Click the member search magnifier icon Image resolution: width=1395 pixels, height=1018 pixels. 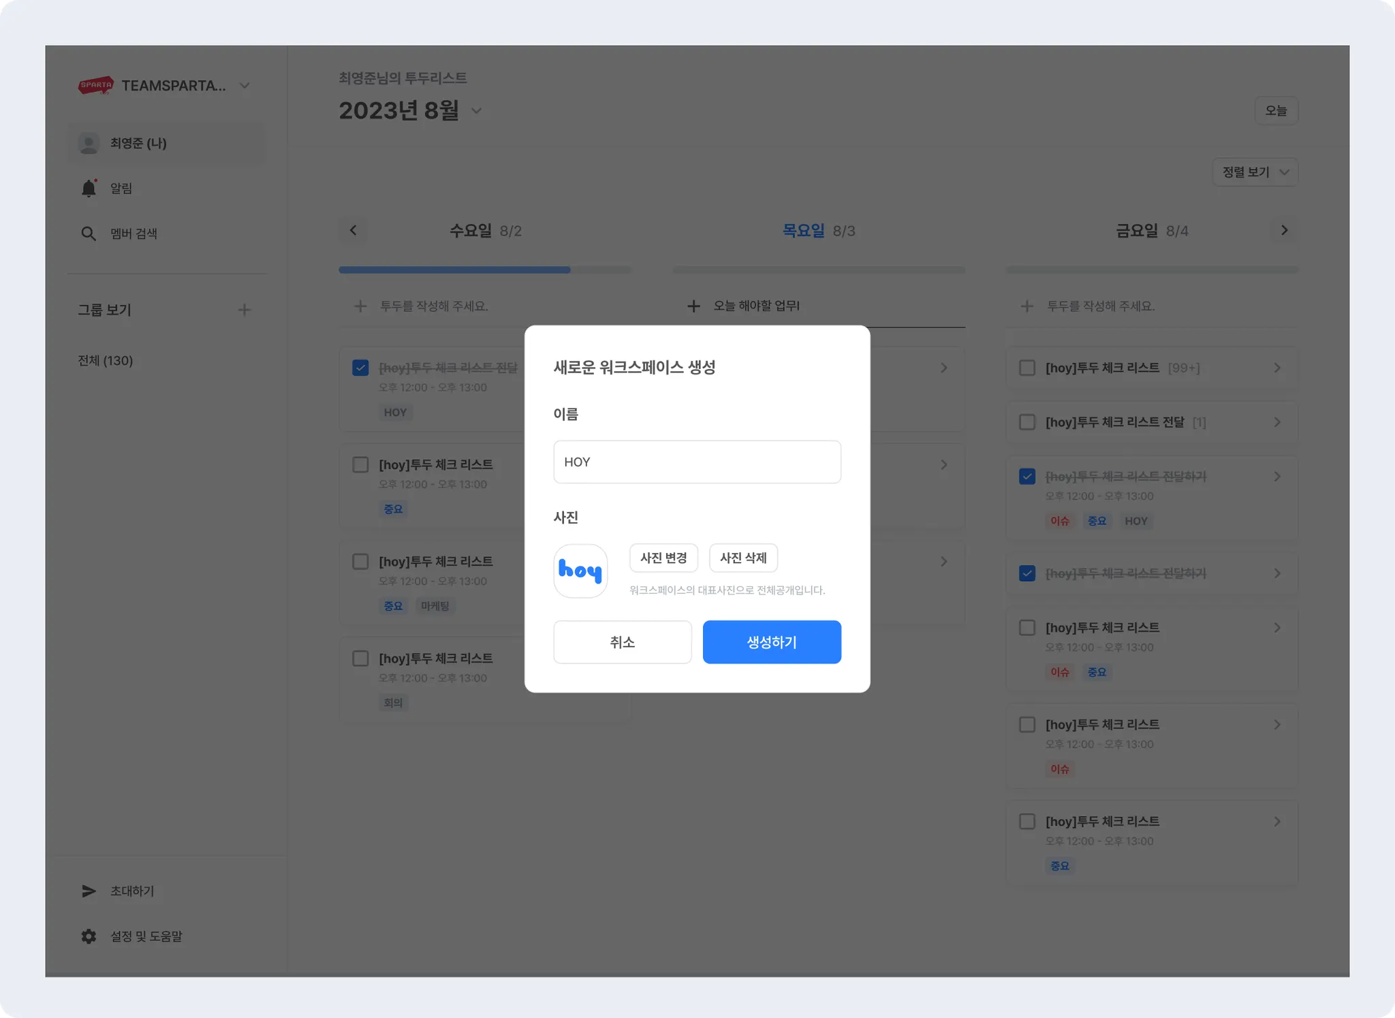click(89, 234)
